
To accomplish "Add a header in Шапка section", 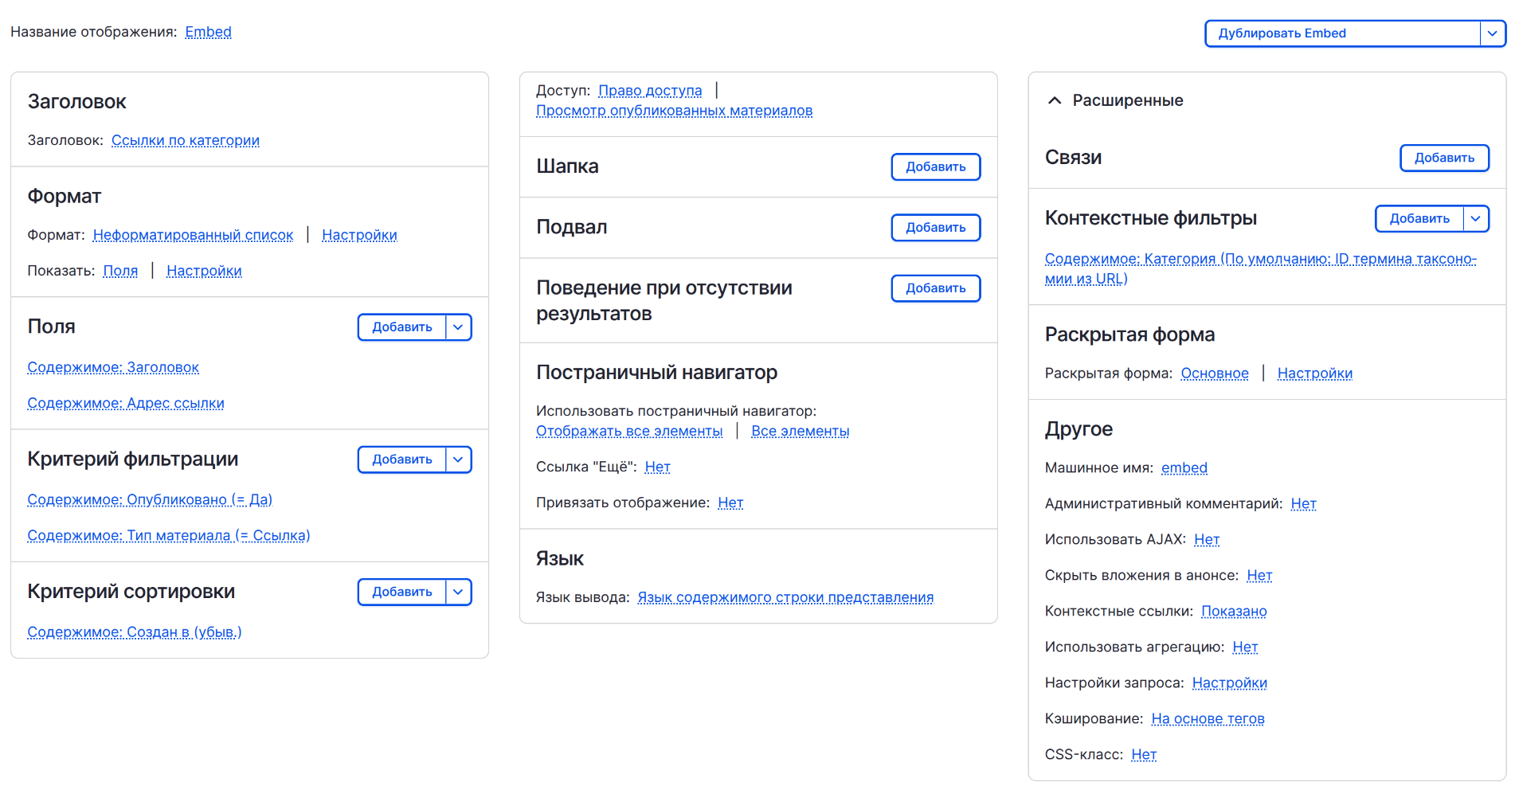I will 935,167.
